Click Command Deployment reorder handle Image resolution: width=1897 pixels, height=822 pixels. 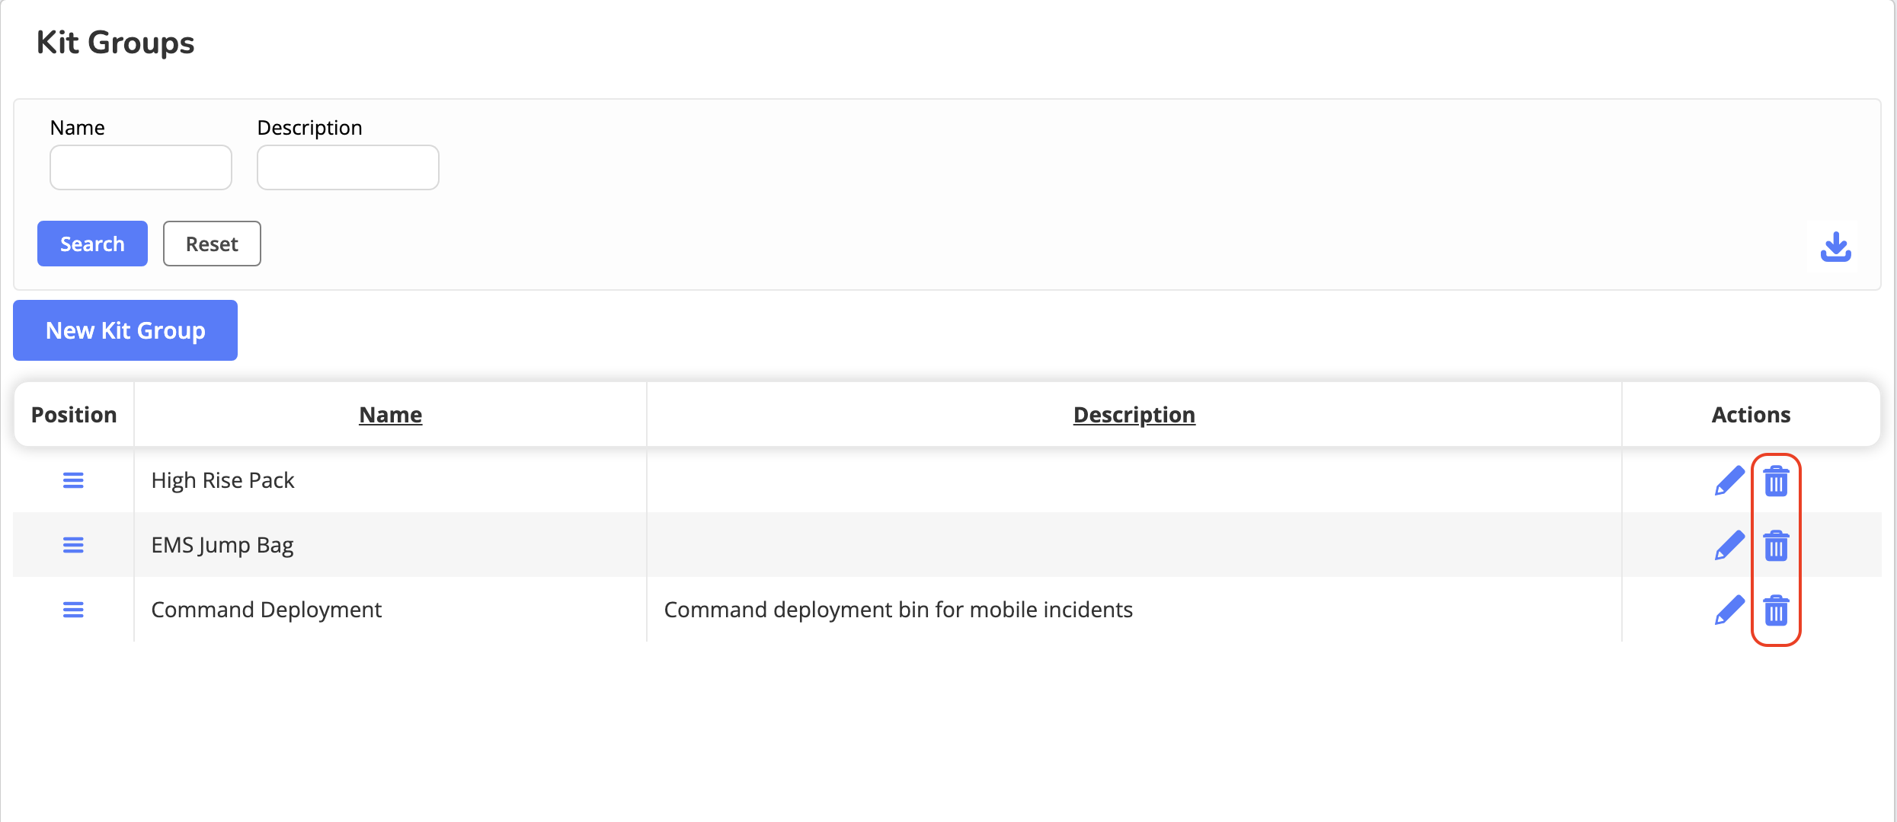pos(73,610)
